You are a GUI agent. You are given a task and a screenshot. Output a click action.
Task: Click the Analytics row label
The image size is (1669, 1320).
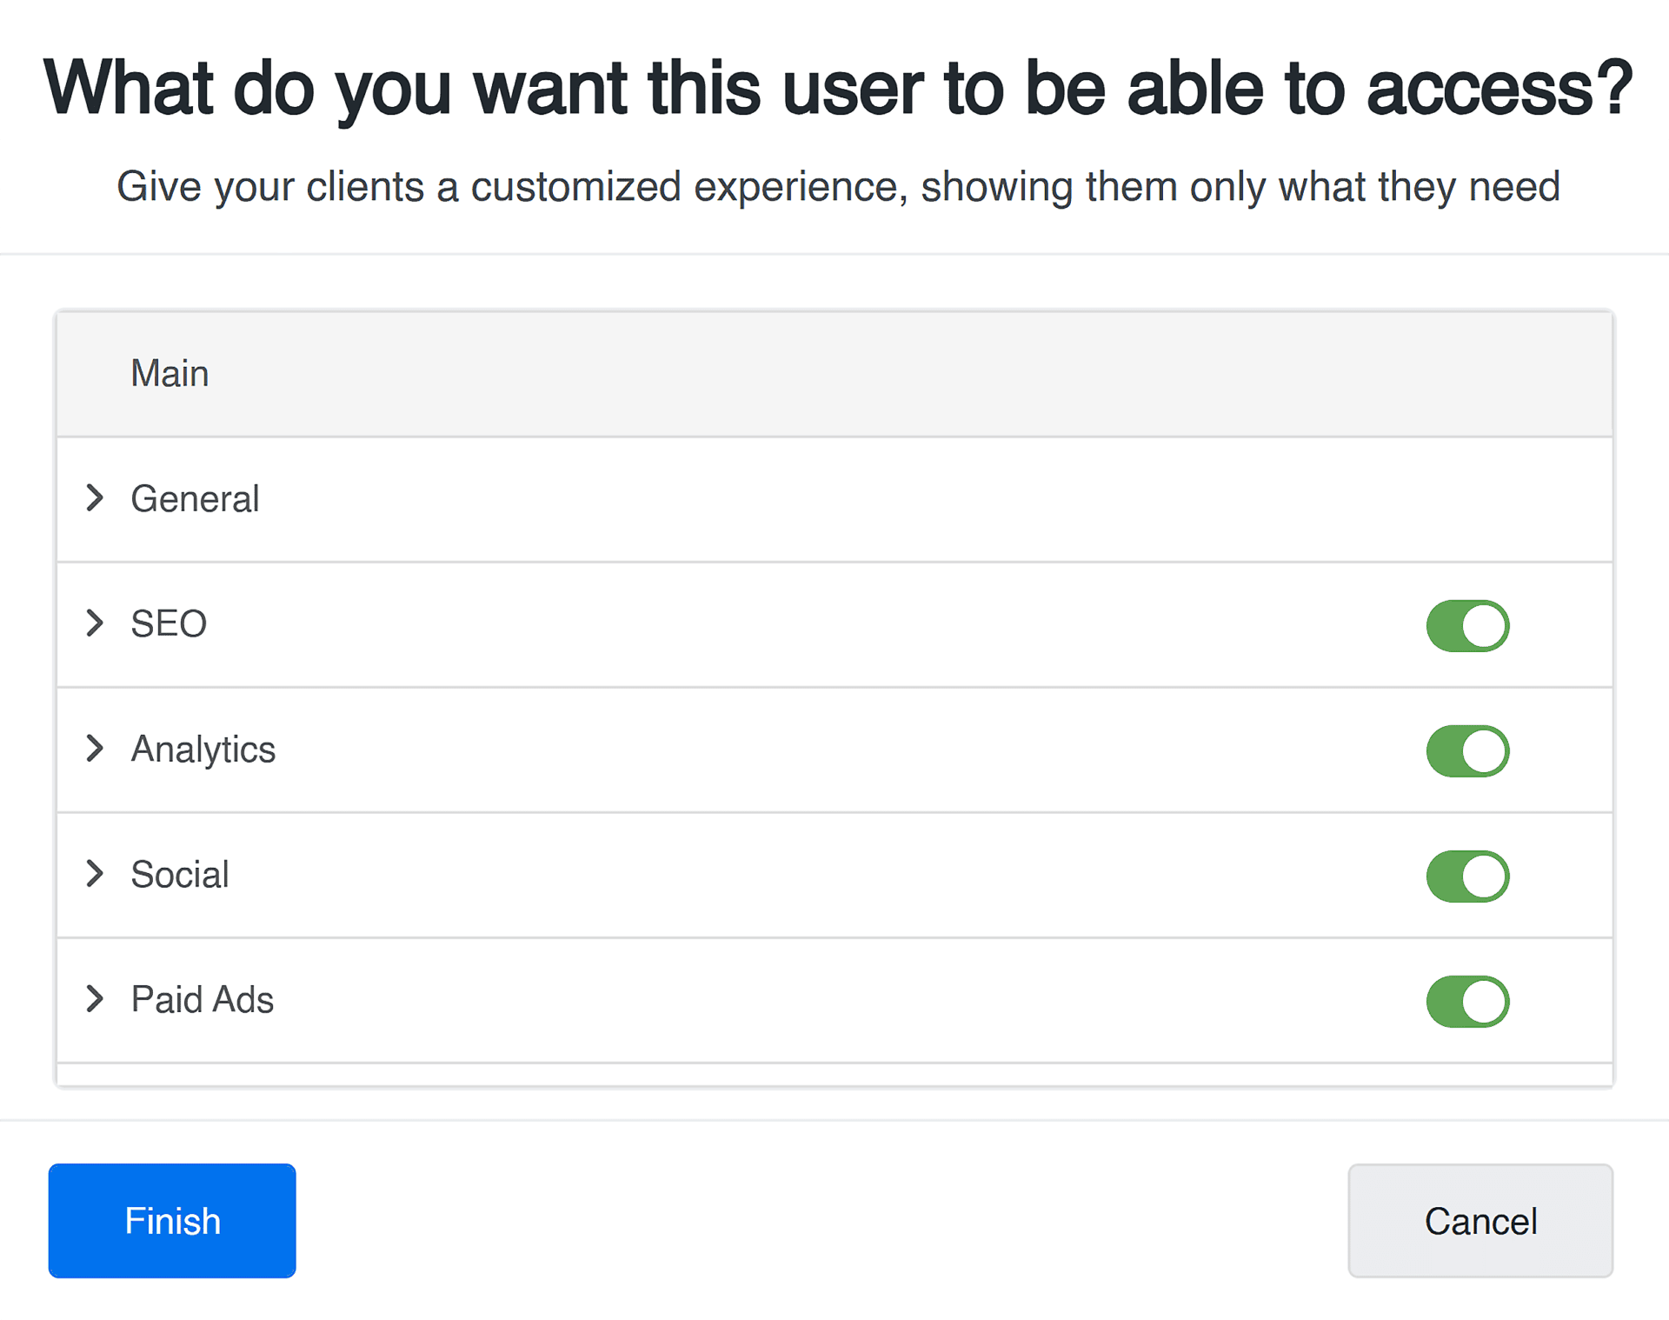pos(203,750)
